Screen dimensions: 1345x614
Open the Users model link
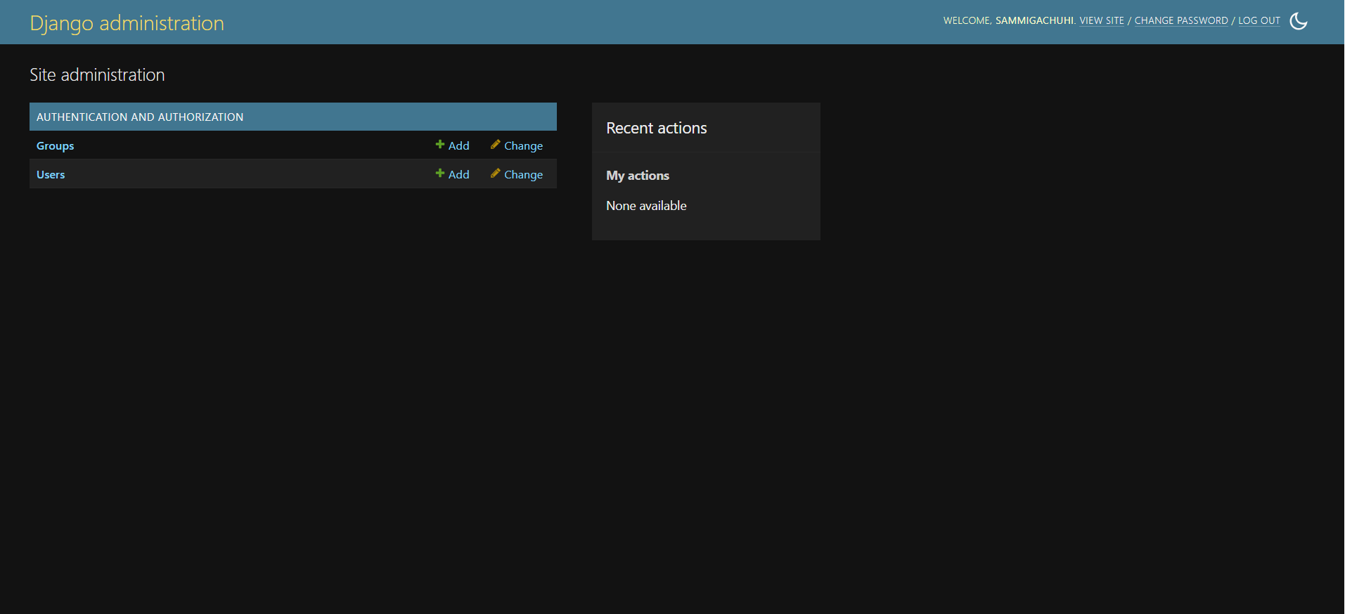pos(51,175)
